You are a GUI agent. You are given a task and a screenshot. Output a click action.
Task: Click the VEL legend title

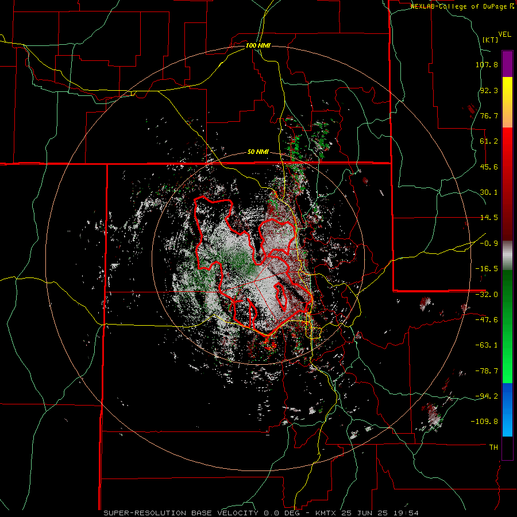[x=504, y=34]
